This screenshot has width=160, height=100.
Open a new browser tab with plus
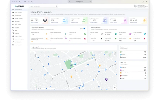click(146, 2)
